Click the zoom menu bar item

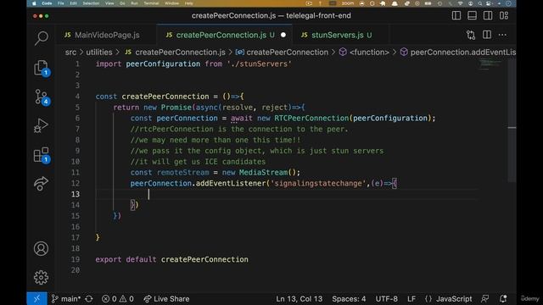click(348, 3)
